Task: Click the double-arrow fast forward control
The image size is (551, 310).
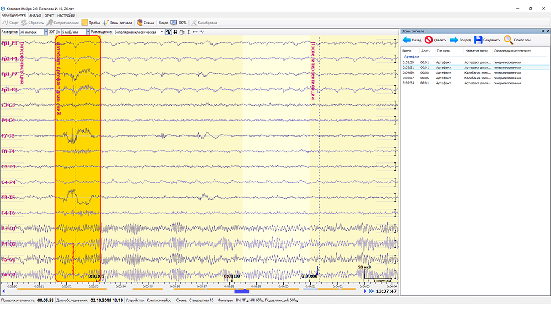Action: click(x=371, y=291)
